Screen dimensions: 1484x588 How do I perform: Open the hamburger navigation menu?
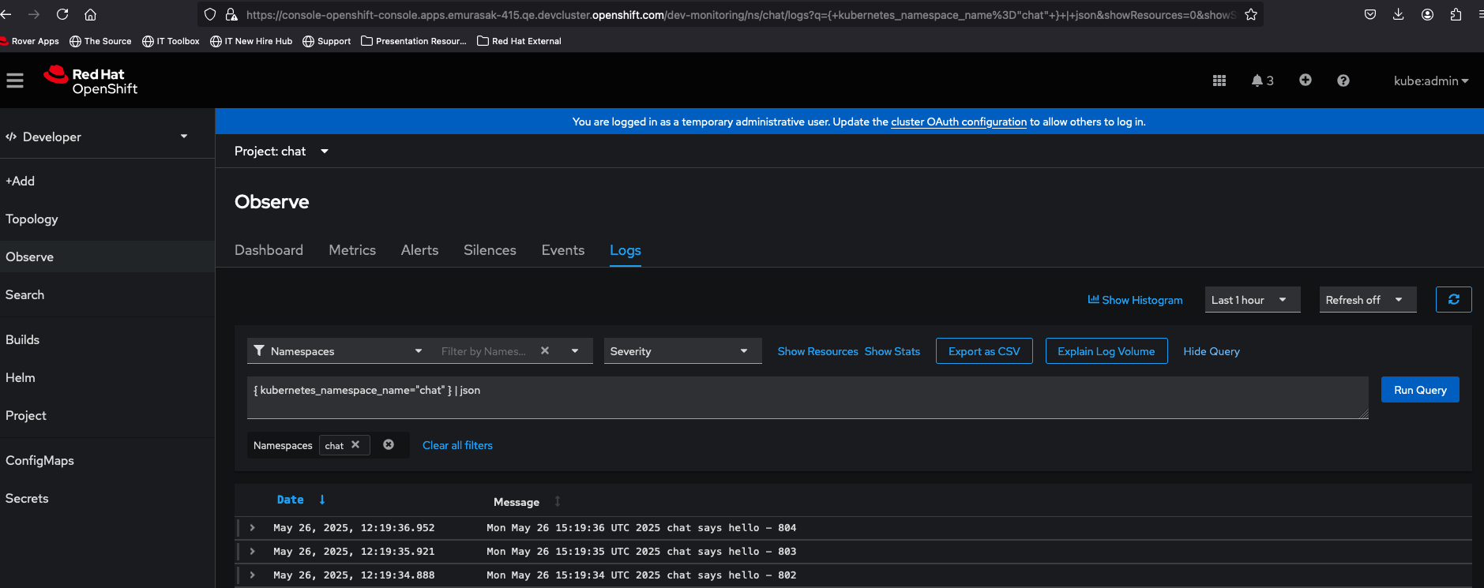[x=15, y=81]
